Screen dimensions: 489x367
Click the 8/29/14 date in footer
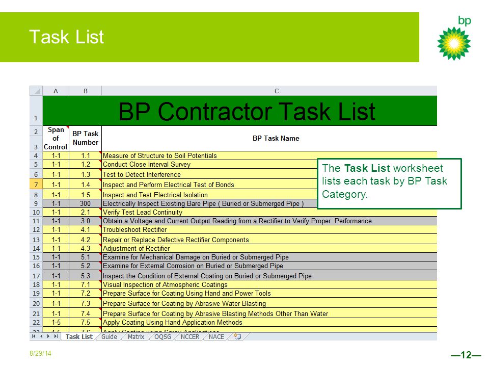[40, 354]
